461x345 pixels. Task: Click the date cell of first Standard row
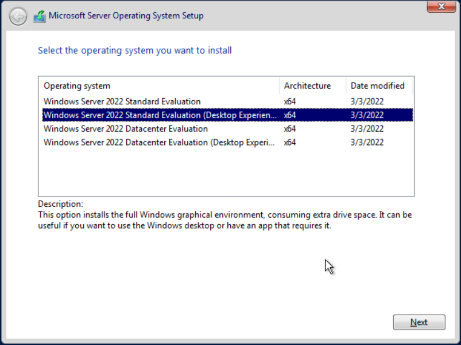point(367,101)
